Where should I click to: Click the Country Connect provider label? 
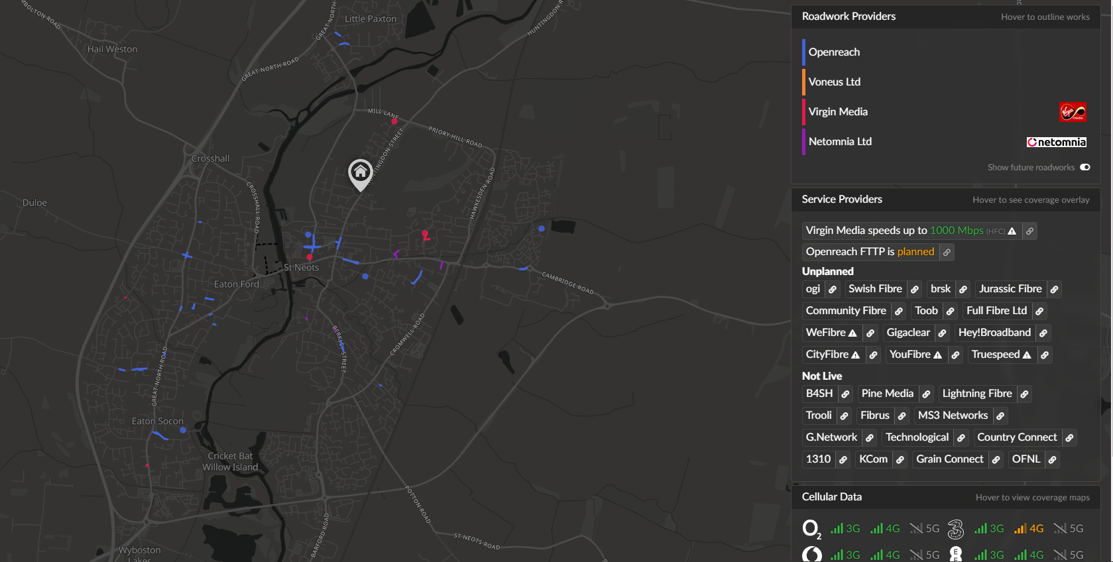[x=1017, y=437]
